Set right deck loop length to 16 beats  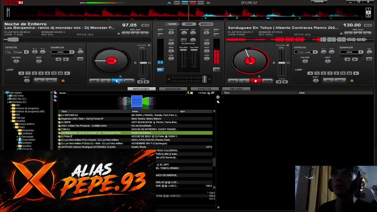(x=343, y=73)
